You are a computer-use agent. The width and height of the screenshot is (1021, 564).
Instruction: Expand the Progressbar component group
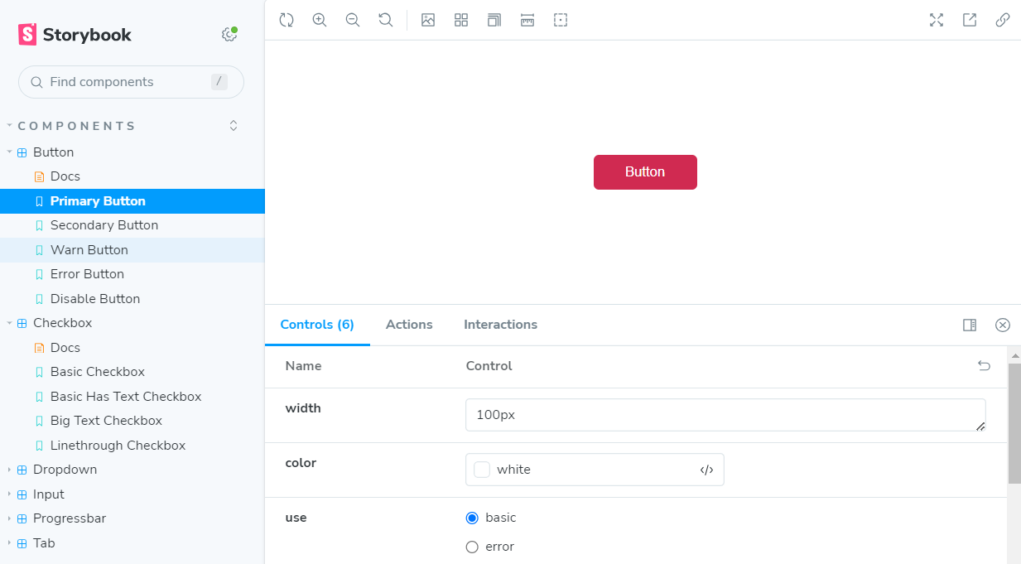pos(69,518)
